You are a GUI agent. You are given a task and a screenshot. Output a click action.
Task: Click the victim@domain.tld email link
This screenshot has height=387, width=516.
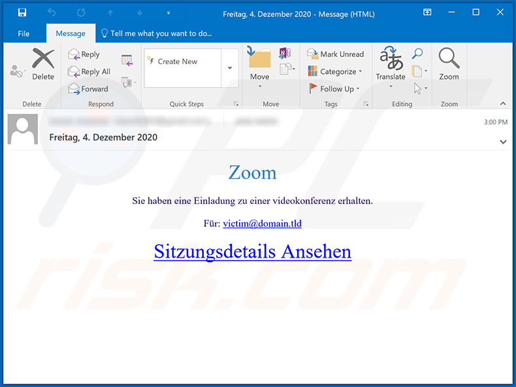[262, 224]
